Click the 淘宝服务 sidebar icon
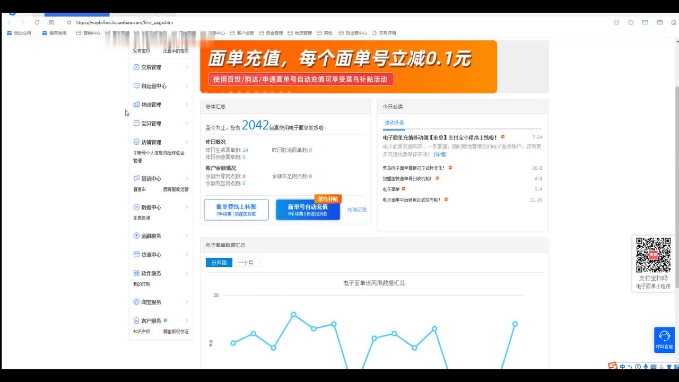Image resolution: width=679 pixels, height=382 pixels. click(x=136, y=302)
